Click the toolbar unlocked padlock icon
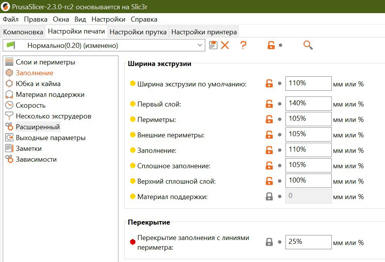 pyautogui.click(x=271, y=45)
